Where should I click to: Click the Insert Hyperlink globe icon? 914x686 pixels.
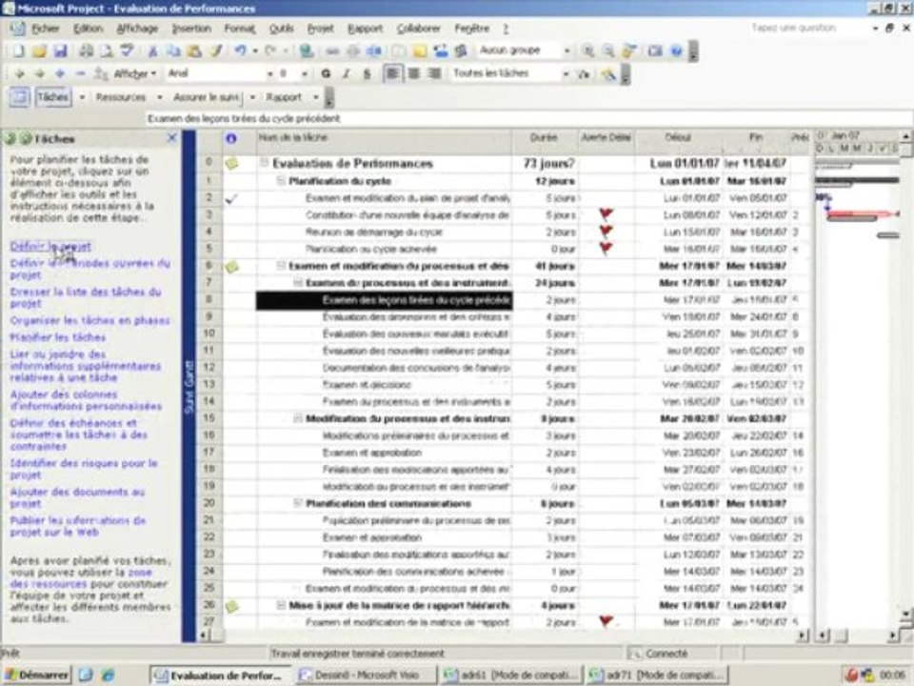306,50
